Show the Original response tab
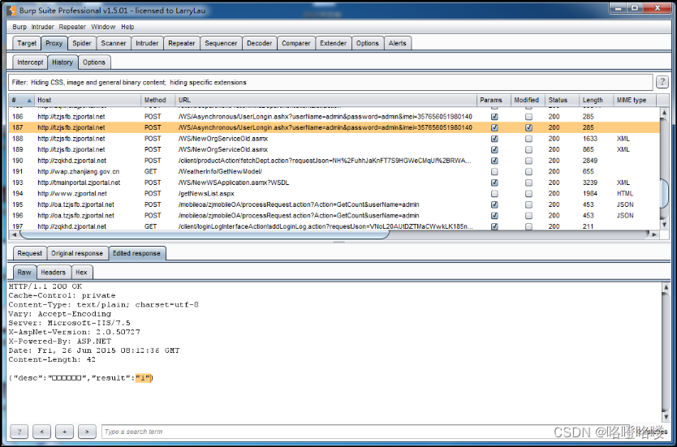 [x=77, y=253]
